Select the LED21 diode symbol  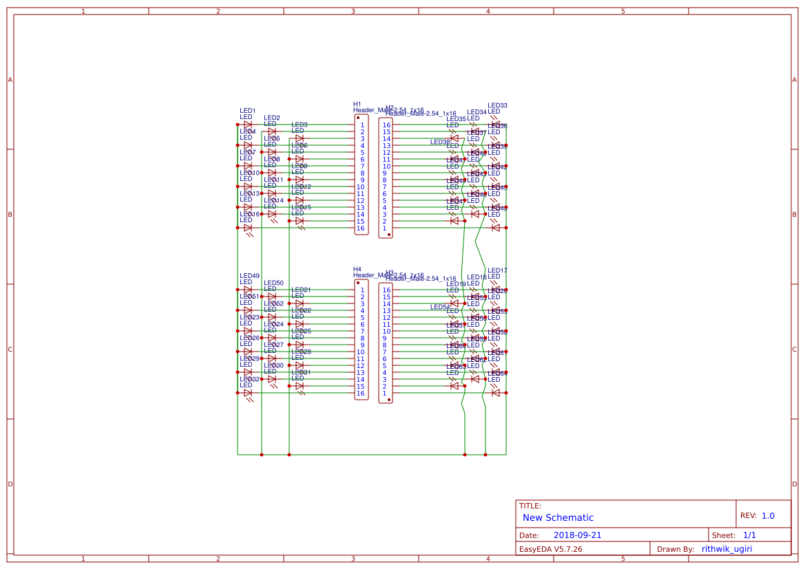[x=300, y=303]
